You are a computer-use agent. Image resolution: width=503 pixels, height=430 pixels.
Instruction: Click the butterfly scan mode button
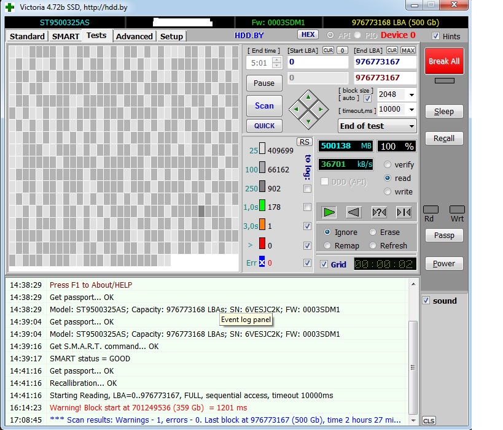click(x=404, y=212)
